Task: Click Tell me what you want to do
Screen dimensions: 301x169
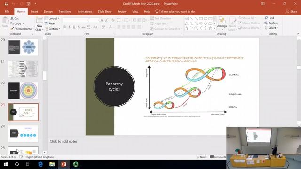Action: (175, 11)
